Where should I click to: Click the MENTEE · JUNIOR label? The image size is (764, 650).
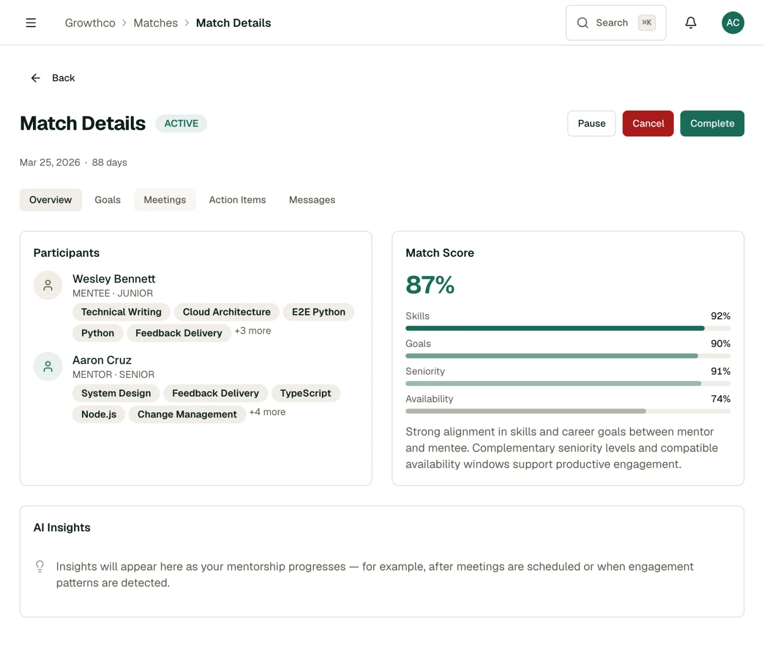[113, 294]
